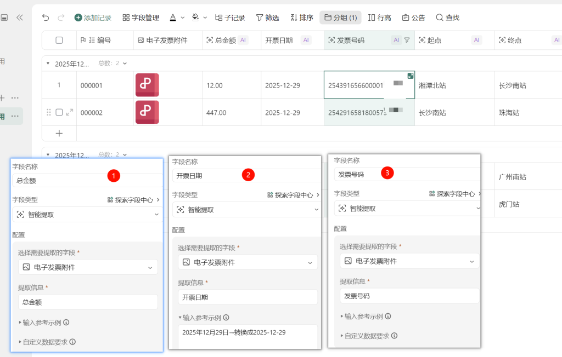Click 编号 column header
This screenshot has height=357, width=562.
pos(105,40)
